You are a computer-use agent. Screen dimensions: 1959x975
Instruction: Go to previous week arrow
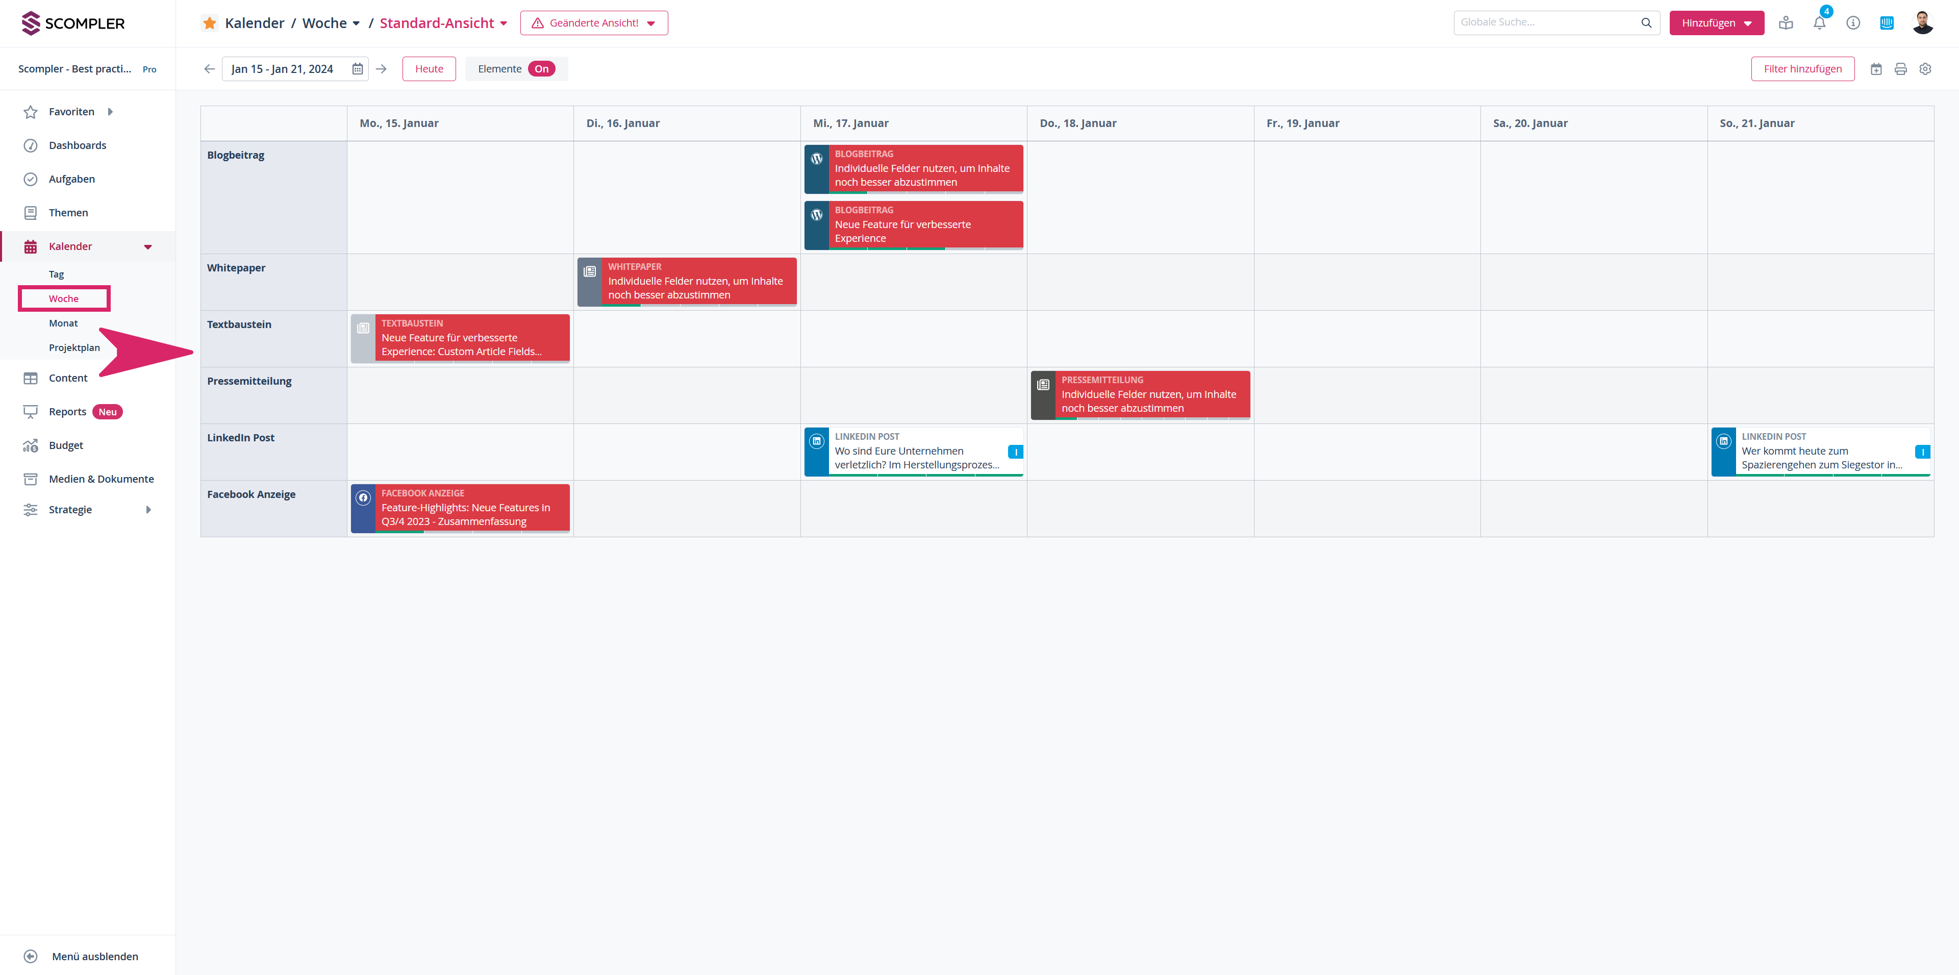[x=209, y=69]
